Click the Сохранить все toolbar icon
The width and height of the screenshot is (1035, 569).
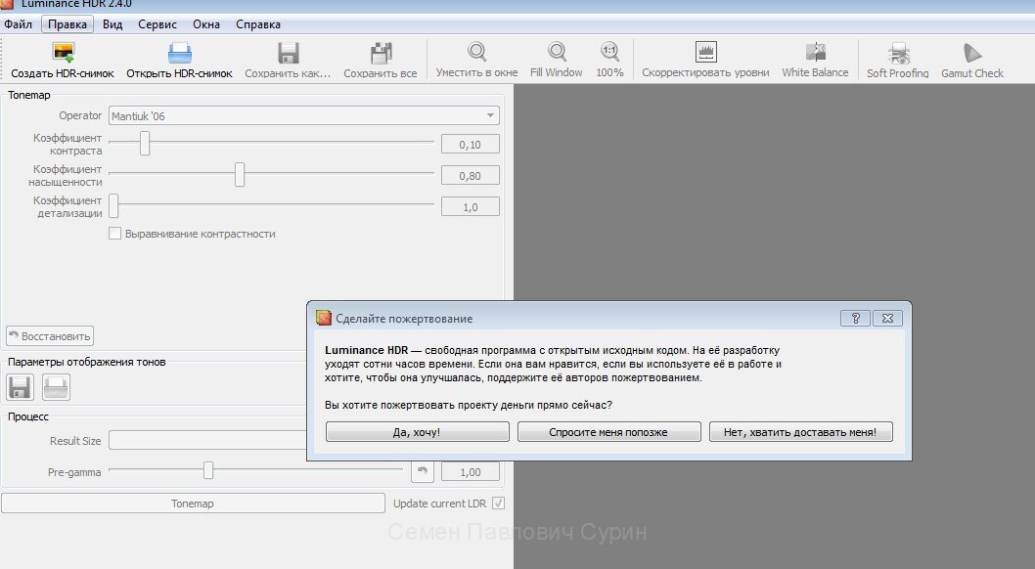[x=381, y=53]
